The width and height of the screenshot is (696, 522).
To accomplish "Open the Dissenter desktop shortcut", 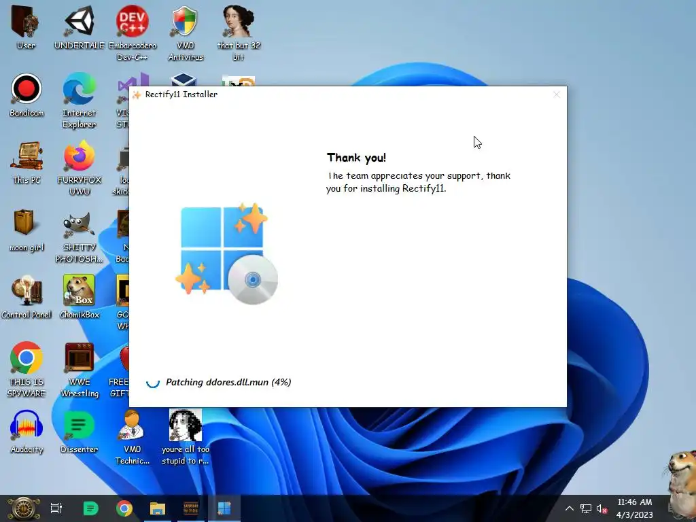I will [x=79, y=432].
